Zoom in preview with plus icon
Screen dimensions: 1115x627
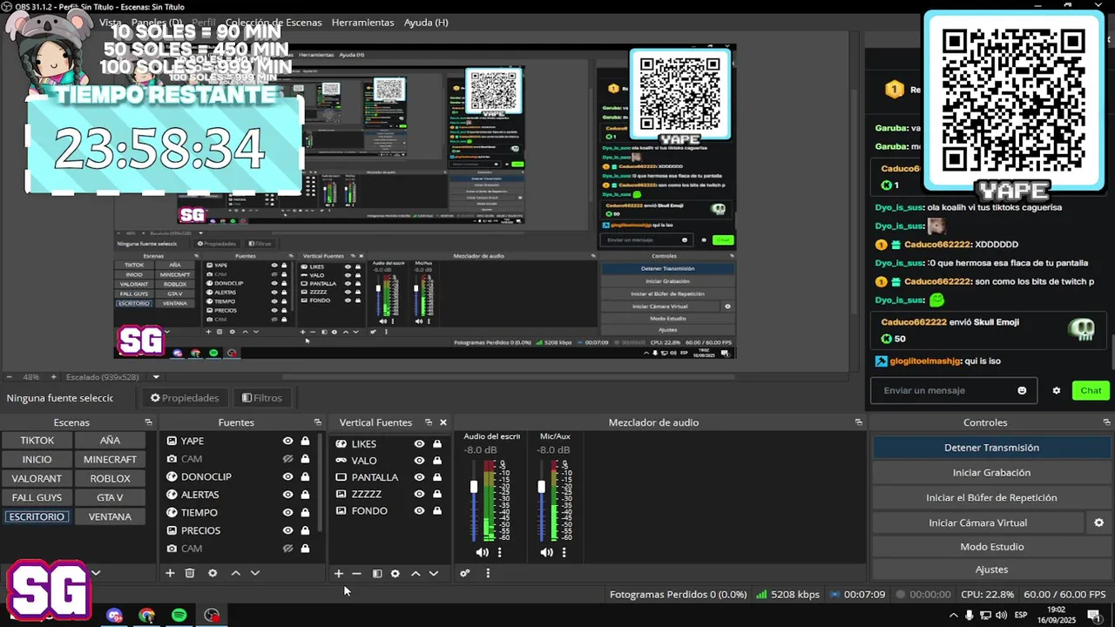53,377
